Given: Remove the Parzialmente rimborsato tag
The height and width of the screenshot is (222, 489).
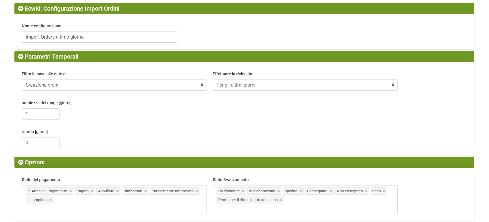Looking at the screenshot, I should pyautogui.click(x=197, y=191).
